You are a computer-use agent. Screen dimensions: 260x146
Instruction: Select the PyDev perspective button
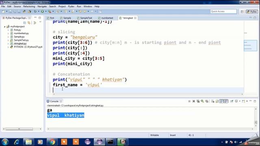pyautogui.click(x=252, y=11)
